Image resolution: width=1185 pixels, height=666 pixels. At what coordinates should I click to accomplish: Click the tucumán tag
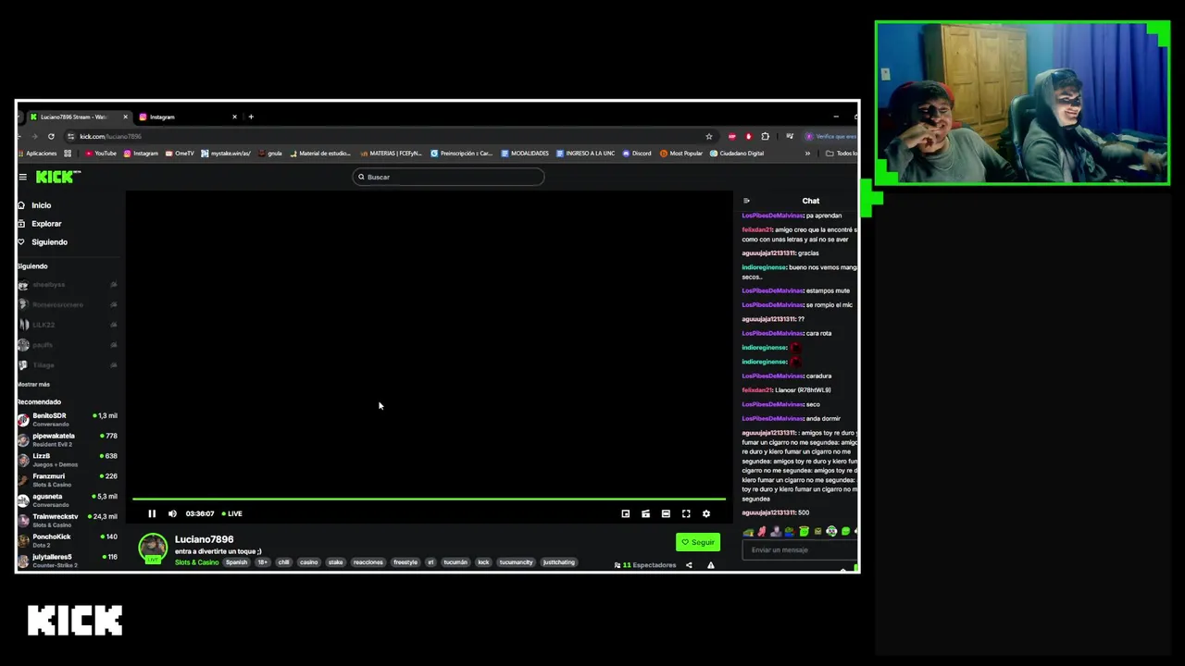(x=455, y=562)
